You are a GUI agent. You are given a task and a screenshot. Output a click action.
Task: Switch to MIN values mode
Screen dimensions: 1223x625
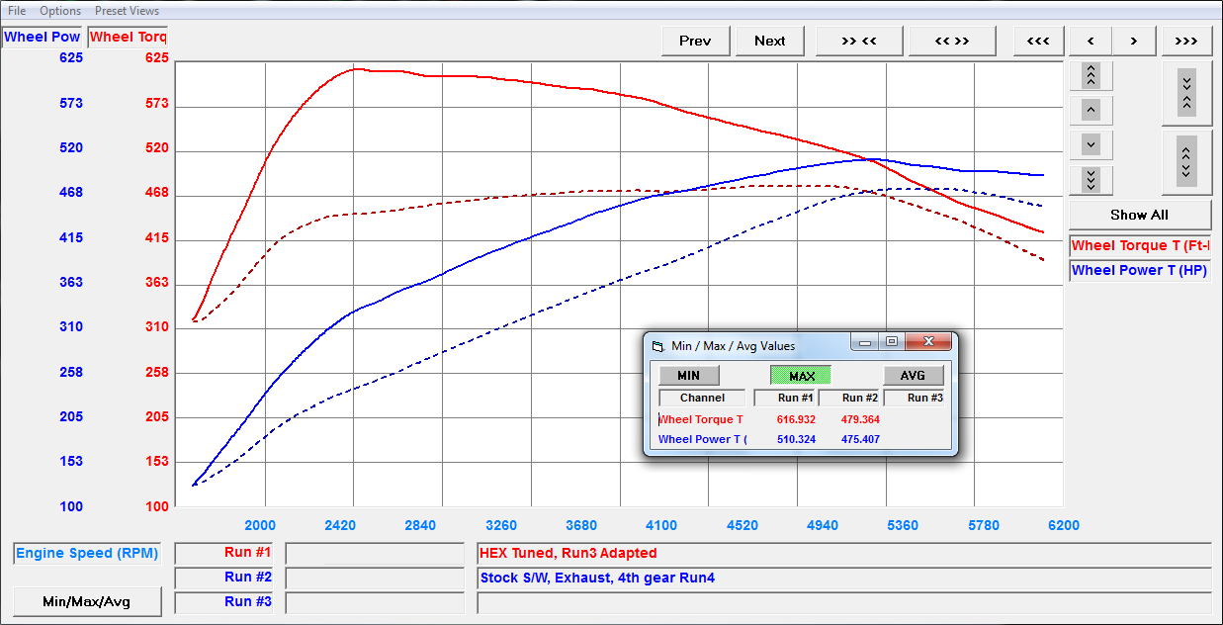tap(688, 376)
